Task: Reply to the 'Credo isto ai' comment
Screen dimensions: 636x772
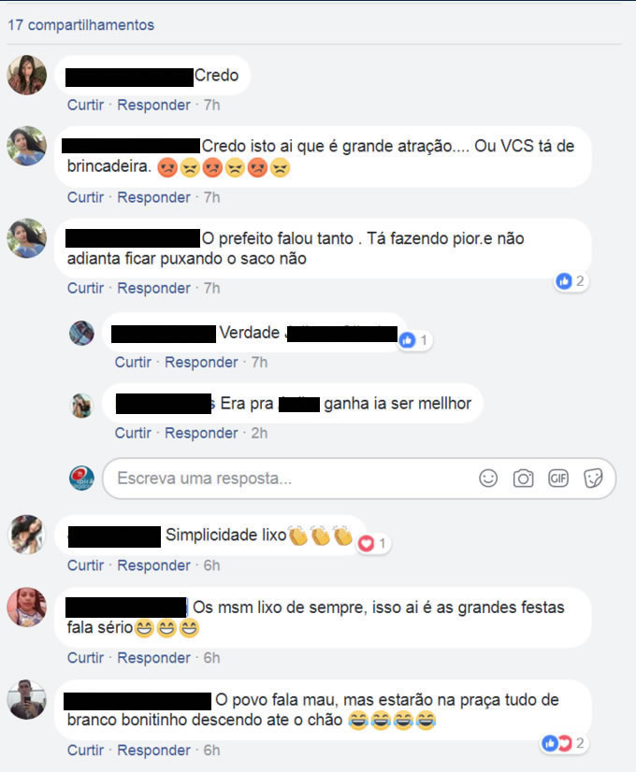Action: [153, 197]
